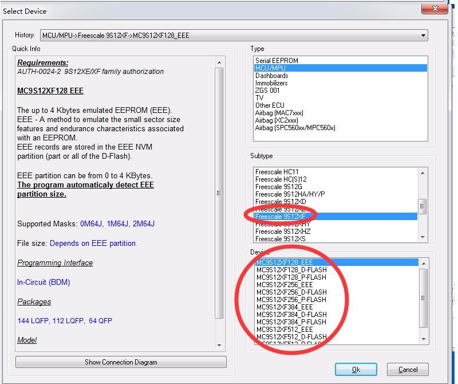Click the Requirements heading in Quick Info

pyautogui.click(x=42, y=62)
